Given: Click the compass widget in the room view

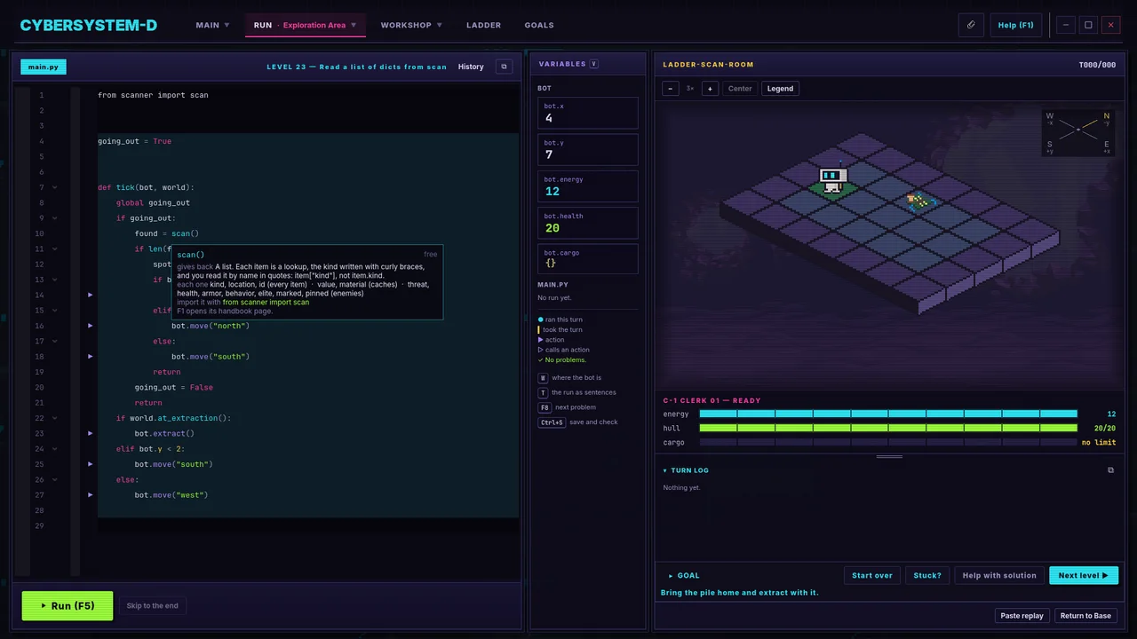Looking at the screenshot, I should pos(1078,131).
